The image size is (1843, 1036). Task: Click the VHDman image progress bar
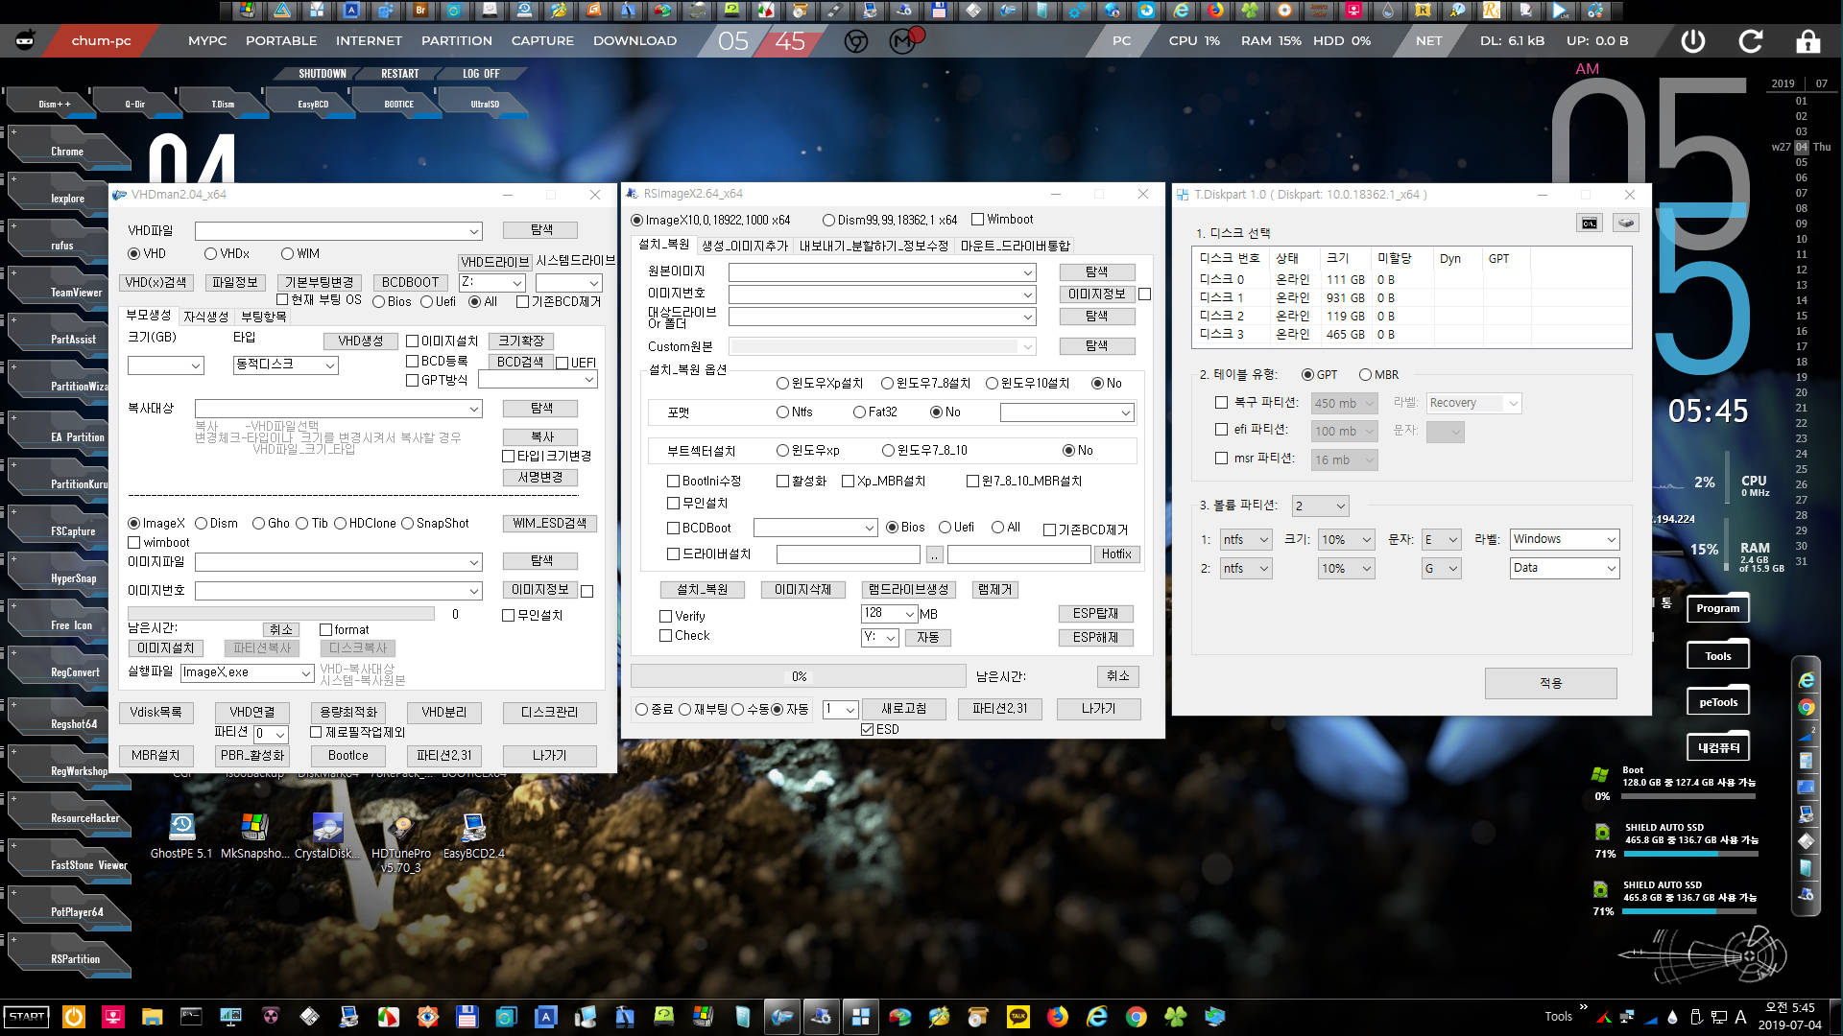[x=281, y=614]
